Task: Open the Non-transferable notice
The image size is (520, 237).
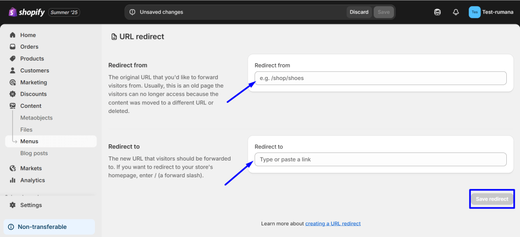Action: pyautogui.click(x=49, y=227)
